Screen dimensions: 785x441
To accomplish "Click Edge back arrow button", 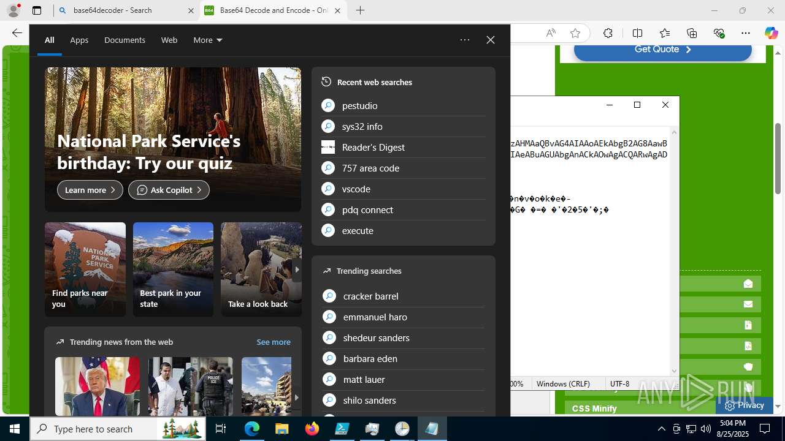I will [x=17, y=33].
